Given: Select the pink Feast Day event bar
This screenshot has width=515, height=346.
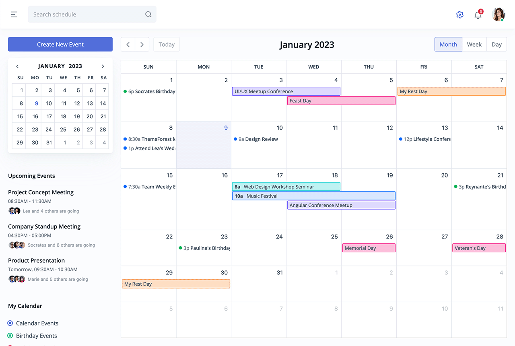Looking at the screenshot, I should click(341, 101).
